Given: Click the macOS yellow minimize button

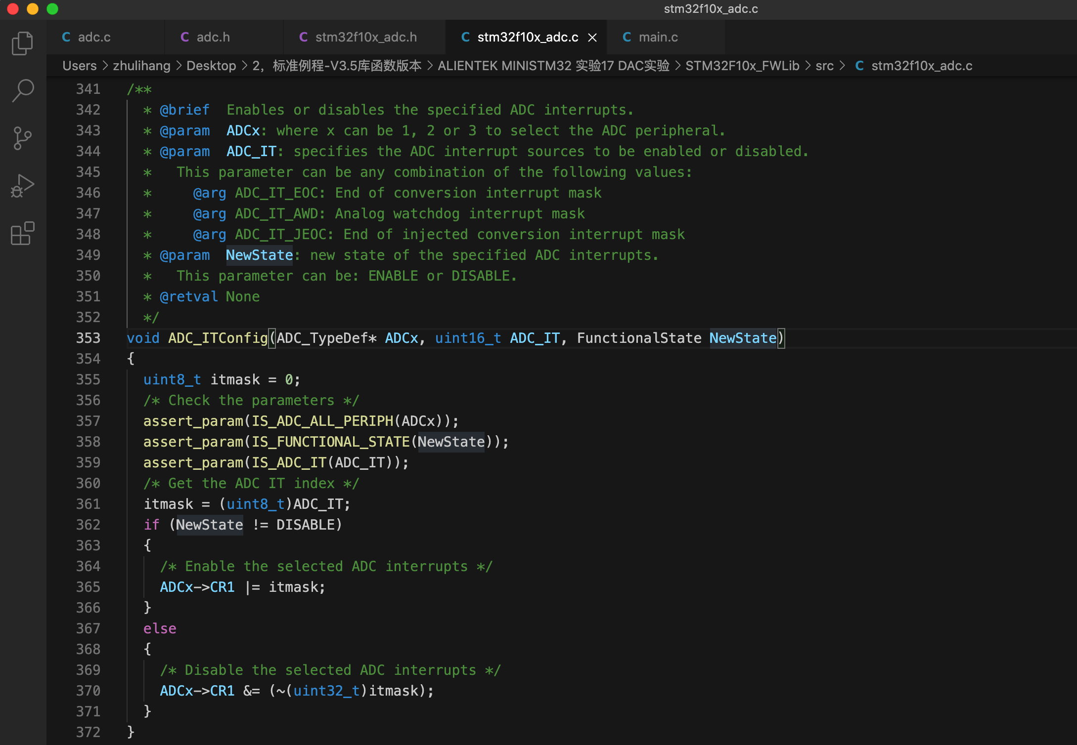Looking at the screenshot, I should pos(33,9).
